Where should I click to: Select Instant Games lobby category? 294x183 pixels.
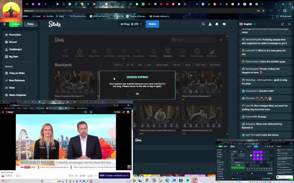(197, 53)
